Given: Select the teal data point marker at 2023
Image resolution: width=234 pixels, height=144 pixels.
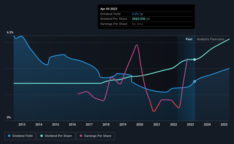Looking at the screenshot, I should [x=194, y=60].
